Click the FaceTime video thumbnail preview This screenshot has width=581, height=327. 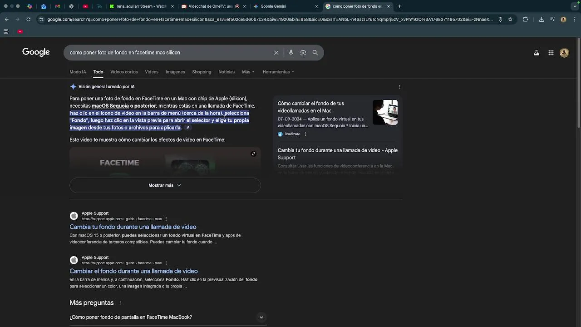(165, 162)
